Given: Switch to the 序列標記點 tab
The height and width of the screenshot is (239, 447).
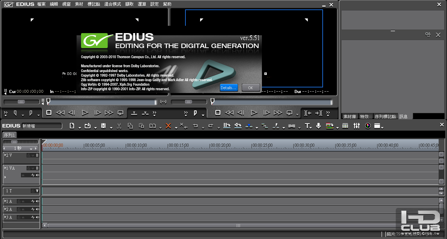Looking at the screenshot, I should [385, 116].
